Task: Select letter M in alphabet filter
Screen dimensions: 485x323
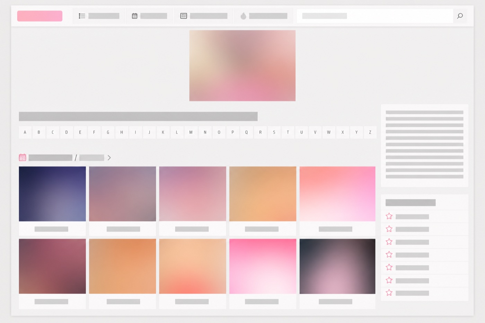Action: (x=191, y=132)
